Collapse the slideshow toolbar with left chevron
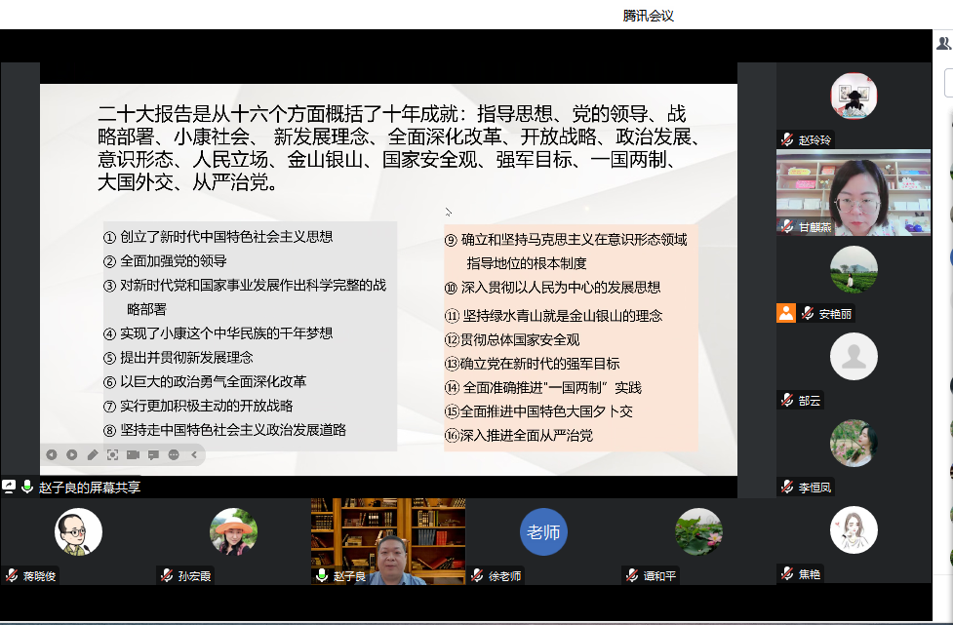953x625 pixels. [194, 454]
